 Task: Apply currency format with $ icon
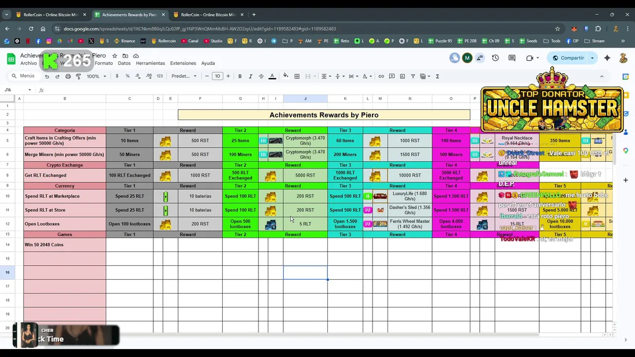[117, 76]
